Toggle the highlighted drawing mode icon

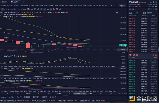point(45,9)
